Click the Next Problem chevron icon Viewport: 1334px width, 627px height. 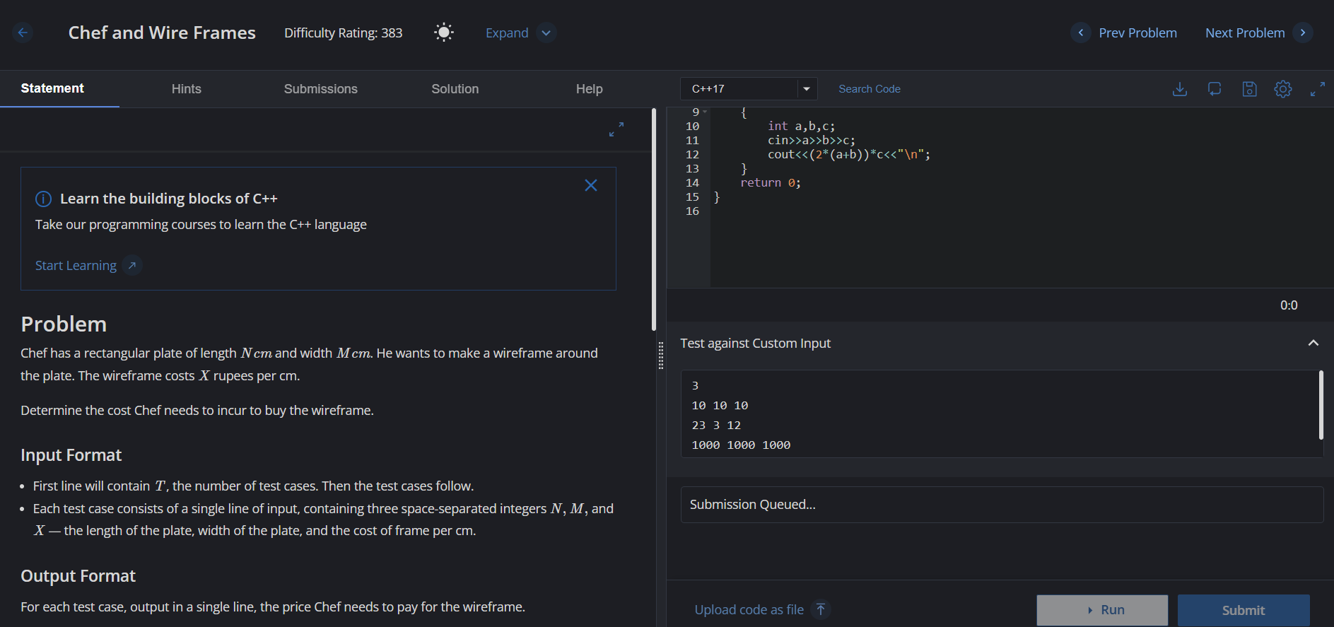click(1303, 33)
